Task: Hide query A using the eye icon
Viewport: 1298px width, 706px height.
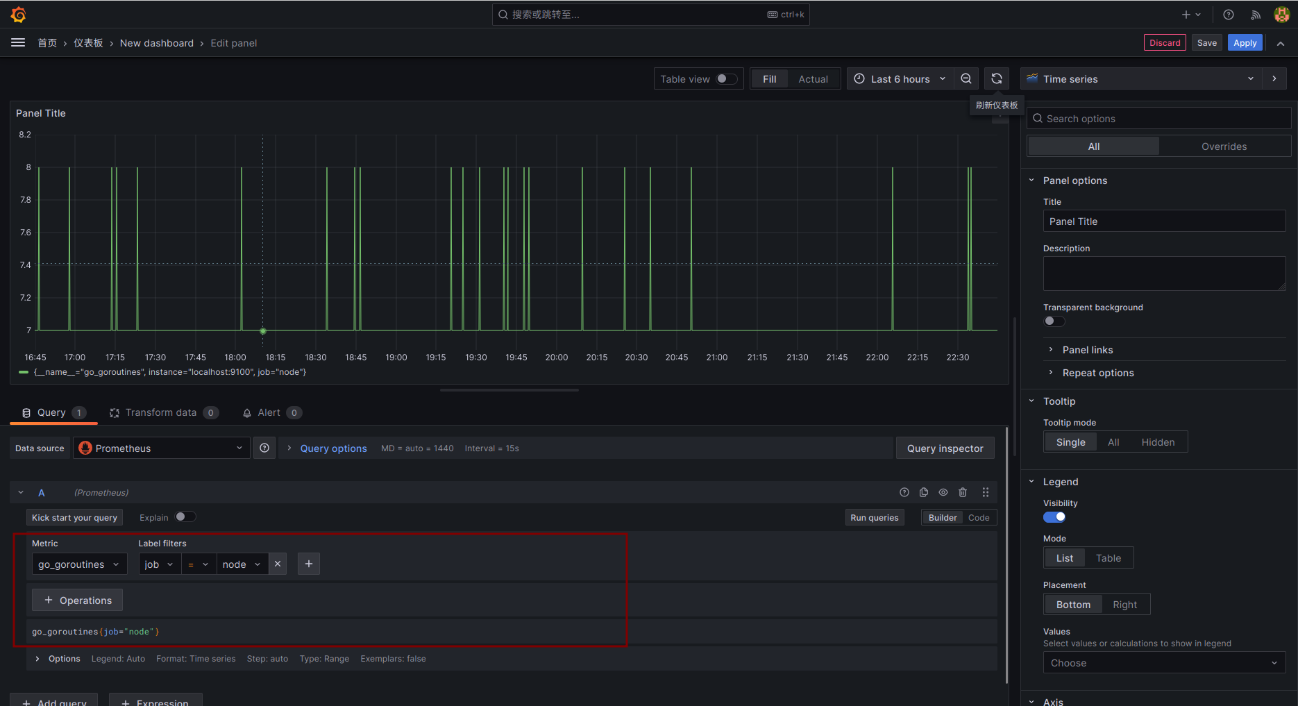Action: [943, 493]
